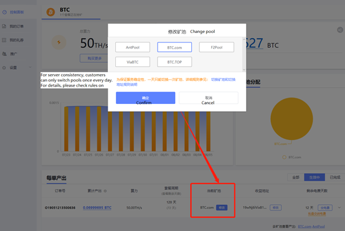Select the BTC tab
345x231 pixels.
(71, 12)
